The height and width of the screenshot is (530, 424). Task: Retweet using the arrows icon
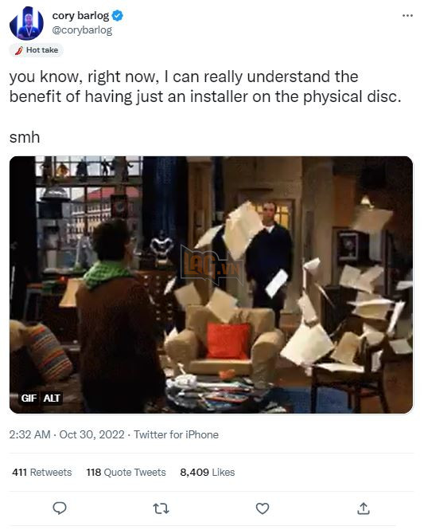tap(161, 508)
